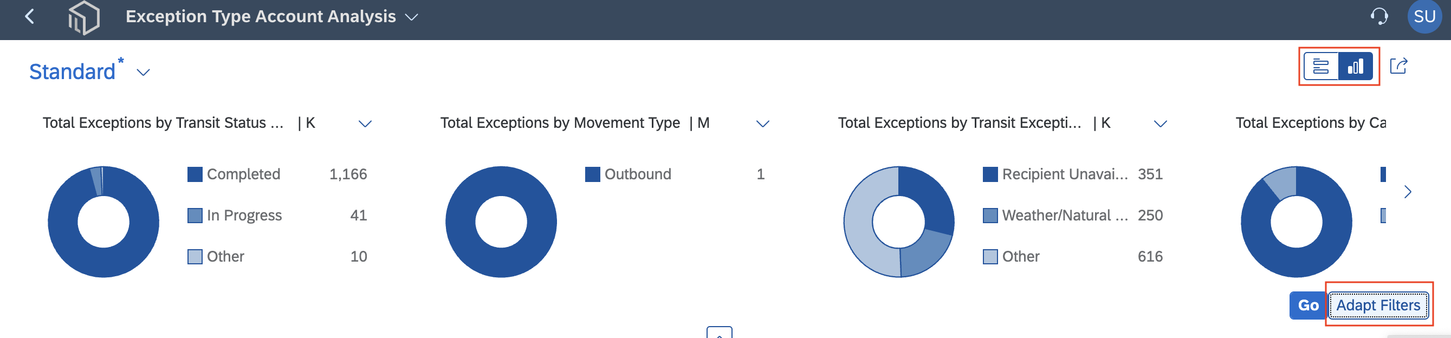1451x338 pixels.
Task: Open Transit Exception chart options chevron
Action: click(1161, 124)
